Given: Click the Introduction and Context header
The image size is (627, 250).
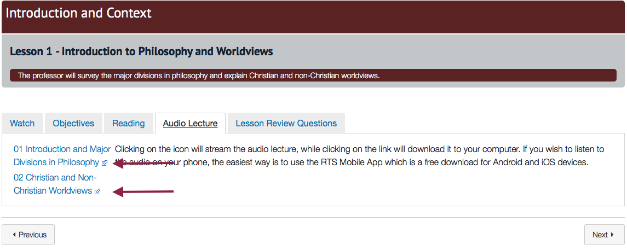Looking at the screenshot, I should (x=79, y=13).
